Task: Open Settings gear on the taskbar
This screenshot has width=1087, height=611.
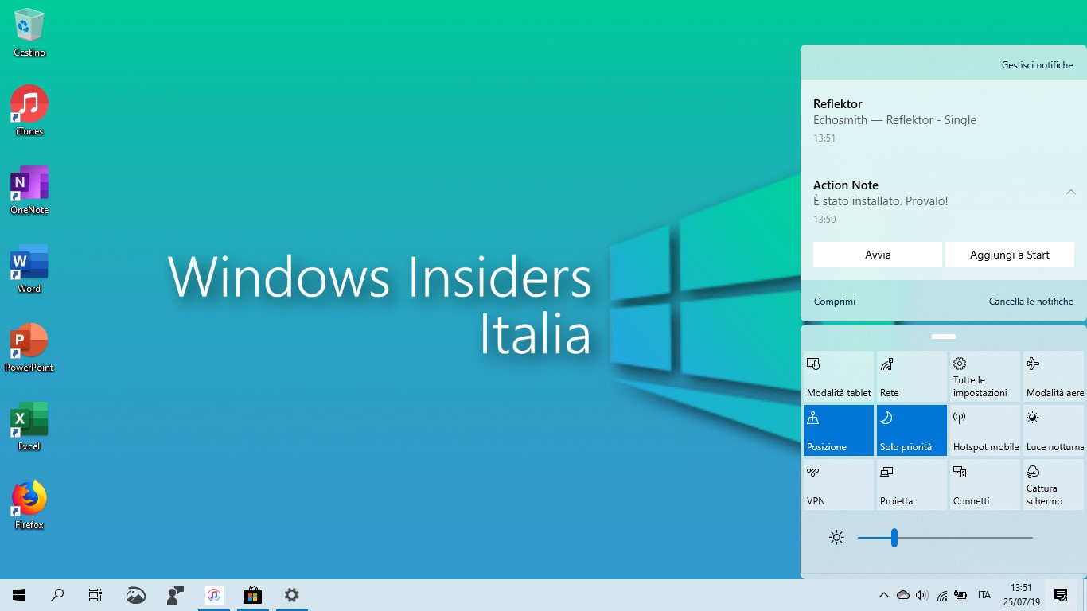Action: point(292,595)
